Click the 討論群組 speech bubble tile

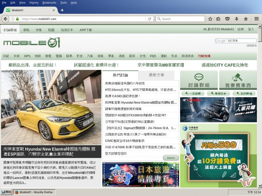click(x=199, y=80)
